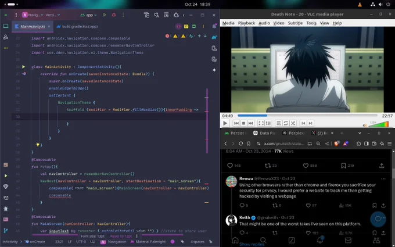Bookmark the main tweet with 219 bookmarks

(x=343, y=166)
